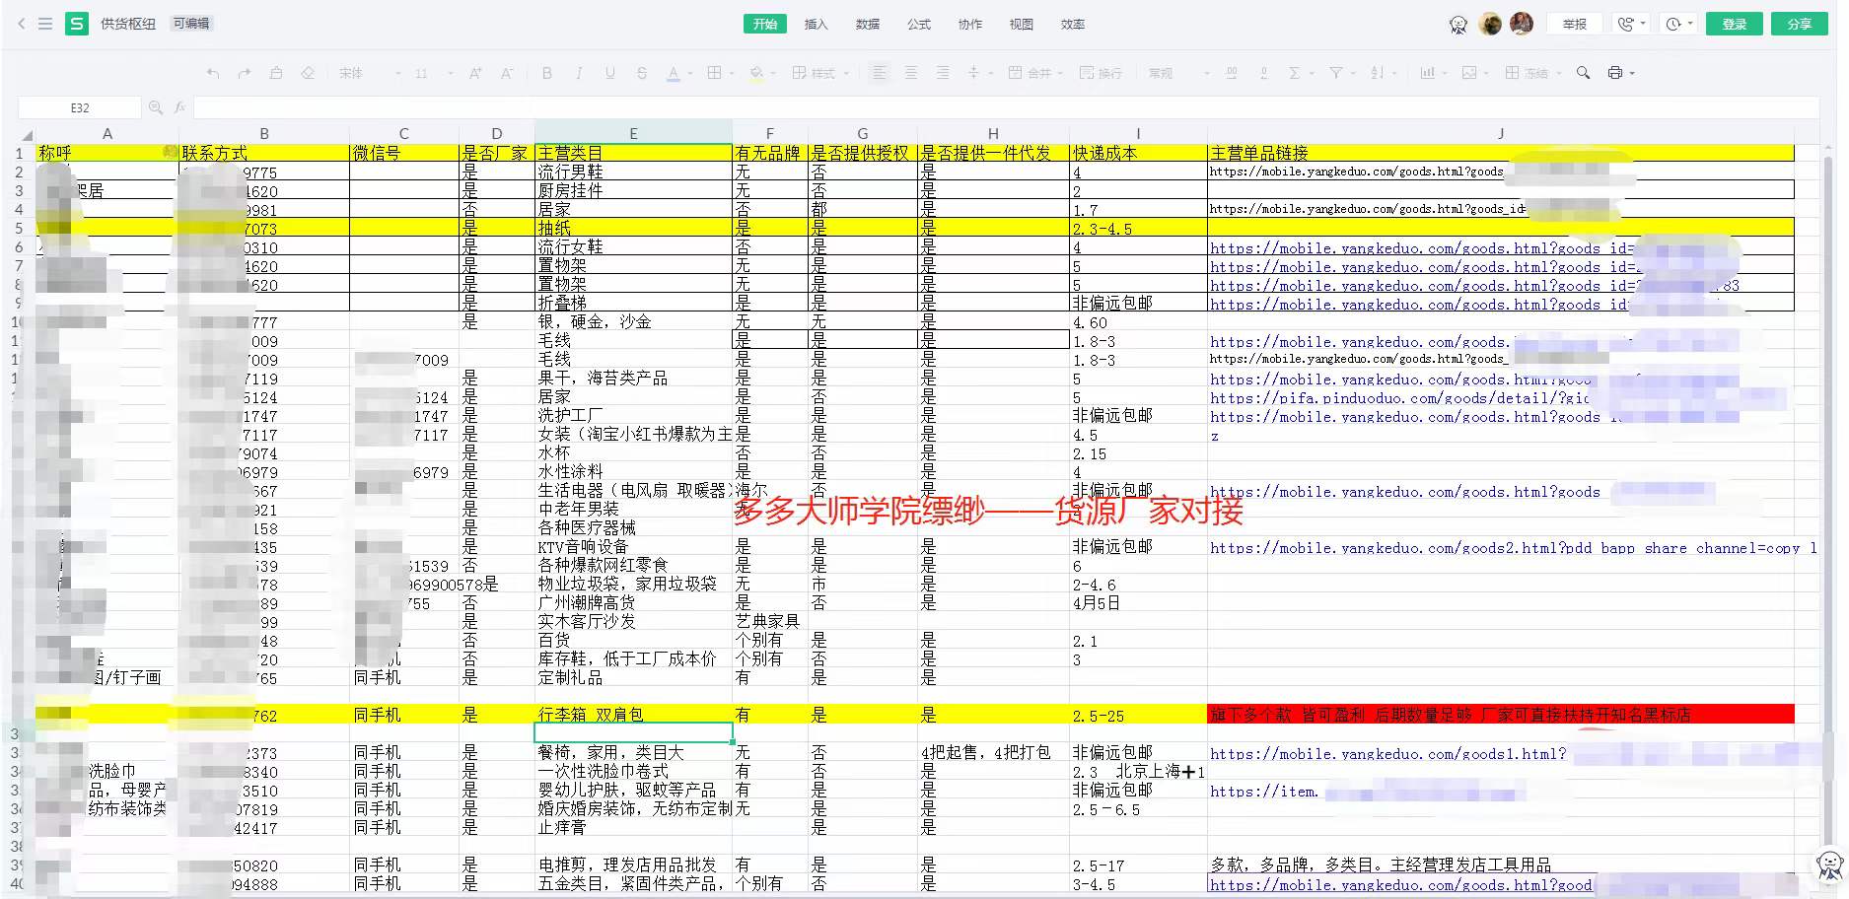Screen dimensions: 1849x899
Task: Switch to the 视图 tab
Action: (x=1022, y=24)
